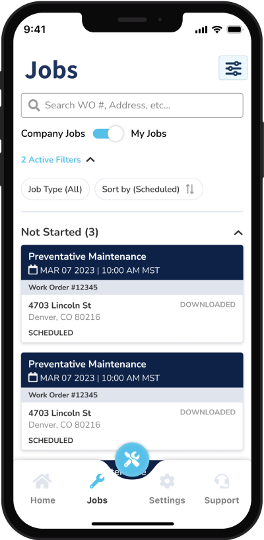The image size is (264, 540).
Task: Switch to the Home tab label
Action: [x=43, y=500]
